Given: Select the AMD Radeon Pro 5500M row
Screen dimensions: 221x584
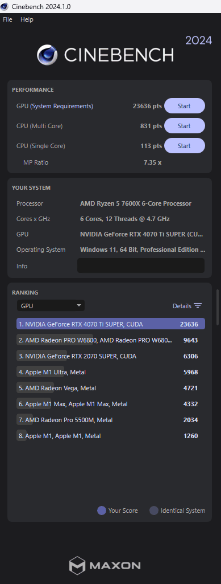Looking at the screenshot, I should click(111, 420).
